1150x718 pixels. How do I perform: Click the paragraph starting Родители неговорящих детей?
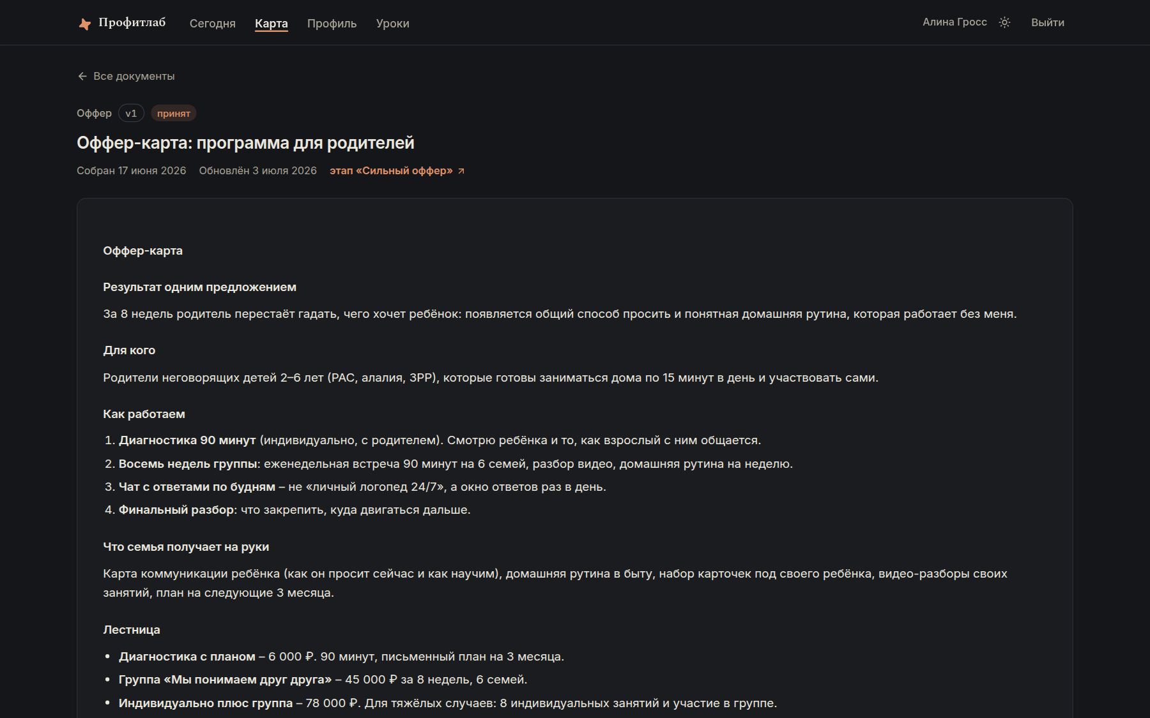pos(491,378)
